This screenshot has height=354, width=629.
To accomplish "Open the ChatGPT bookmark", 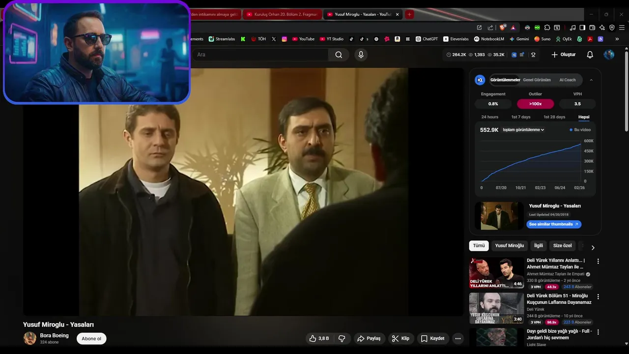I will pyautogui.click(x=427, y=39).
